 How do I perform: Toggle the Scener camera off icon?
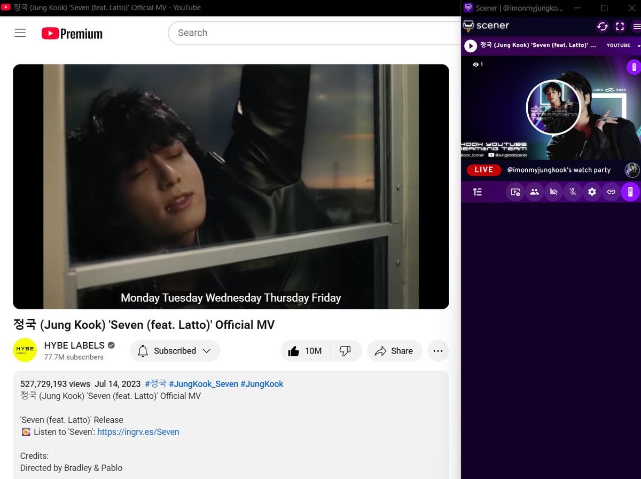pyautogui.click(x=553, y=192)
